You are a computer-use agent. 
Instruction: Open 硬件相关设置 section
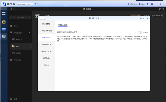tap(46, 51)
